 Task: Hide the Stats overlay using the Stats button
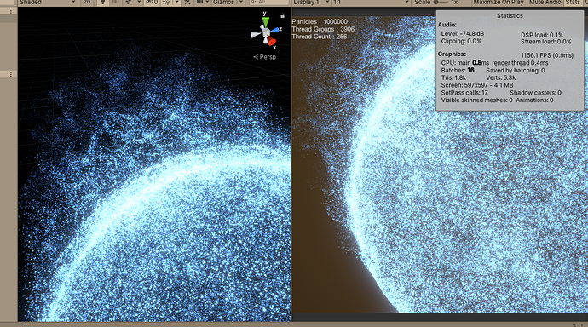[x=573, y=2]
